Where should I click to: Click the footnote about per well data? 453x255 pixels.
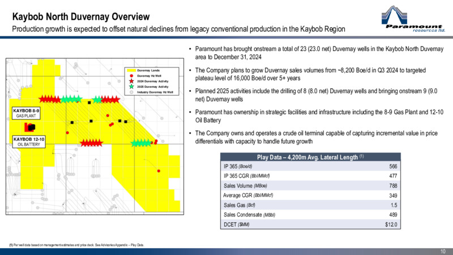click(x=76, y=245)
